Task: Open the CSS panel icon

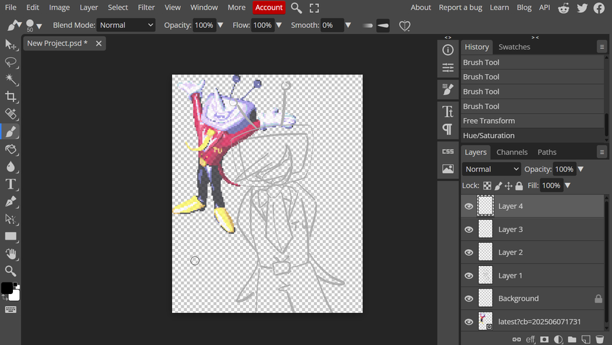Action: click(447, 152)
